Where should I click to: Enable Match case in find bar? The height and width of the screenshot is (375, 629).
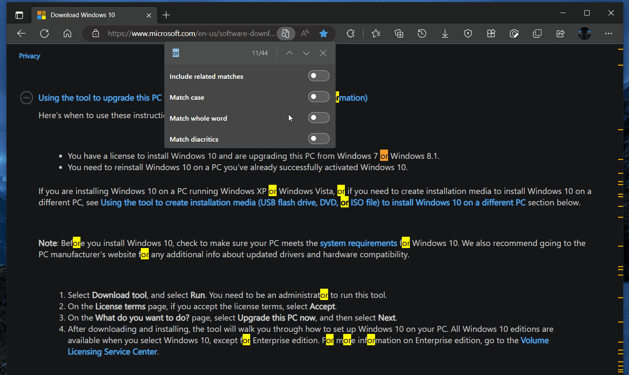318,97
